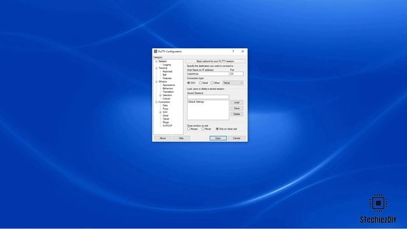Open Behaviour settings category

click(168, 88)
